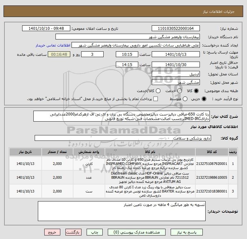Click the پاسخ به نیاز button

pyautogui.click(x=186, y=232)
